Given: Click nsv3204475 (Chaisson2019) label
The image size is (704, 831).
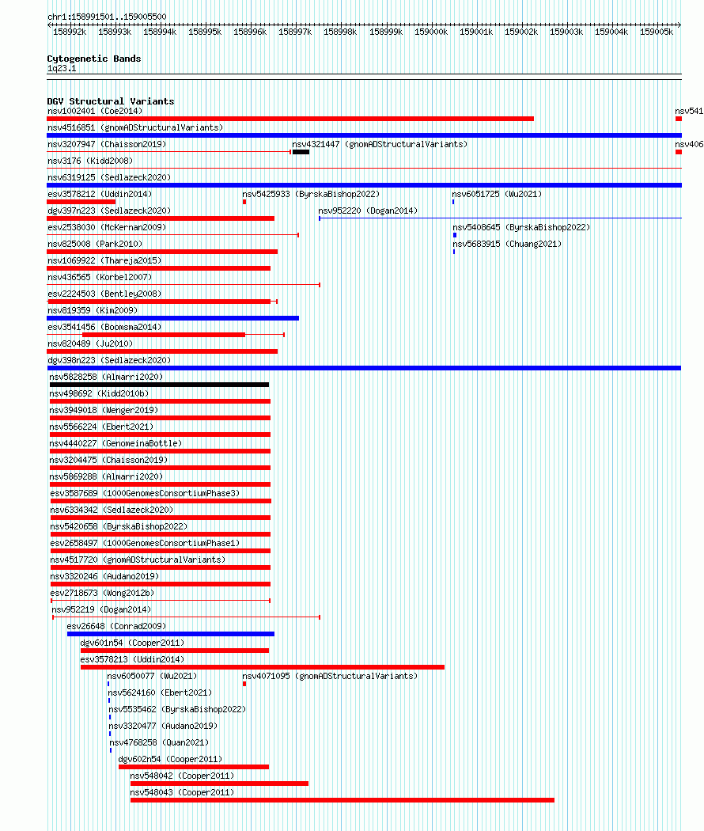Looking at the screenshot, I should click(108, 460).
